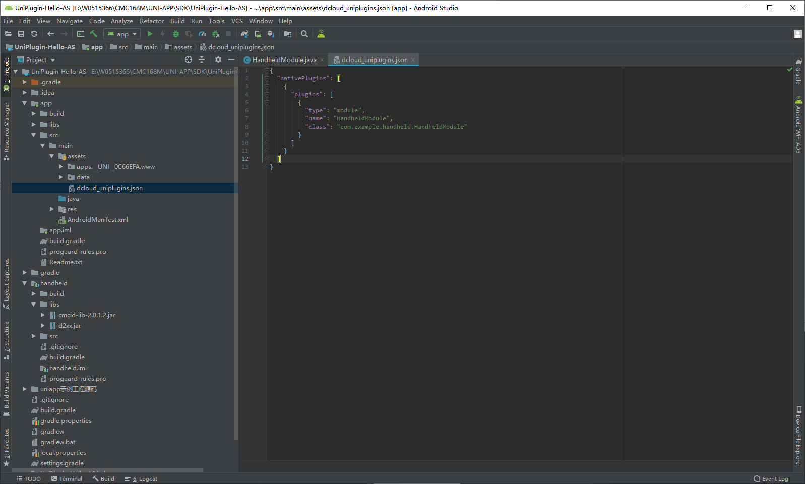
Task: Expand the uniapp示例工程源码 folder
Action: click(24, 389)
